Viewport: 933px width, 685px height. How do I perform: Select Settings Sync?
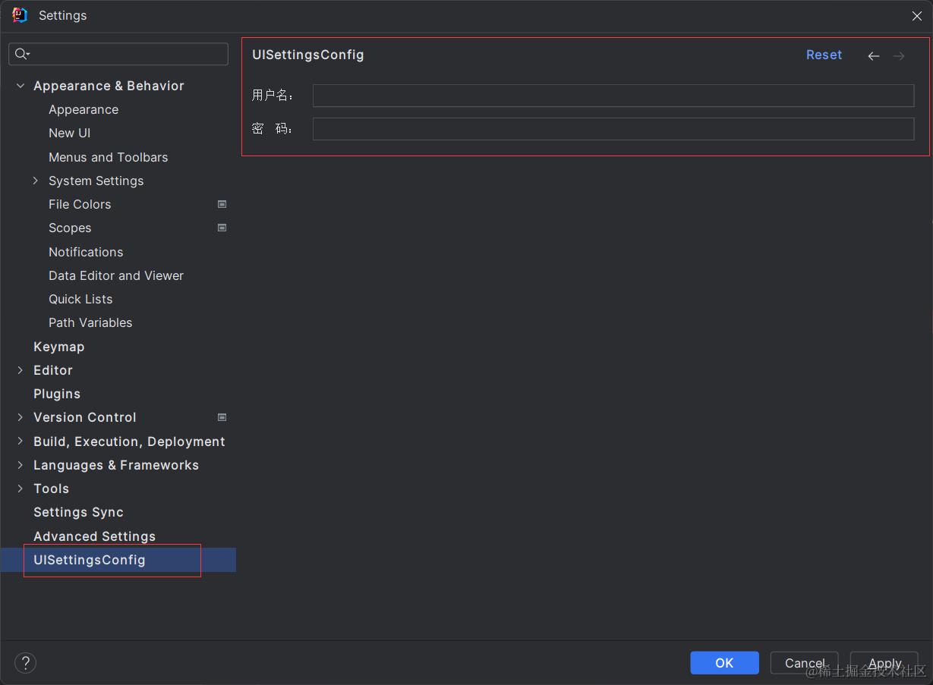point(78,512)
